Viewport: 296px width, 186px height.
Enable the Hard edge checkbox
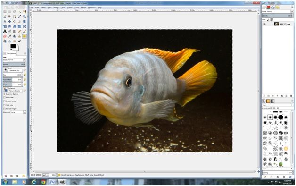pyautogui.click(x=5, y=105)
